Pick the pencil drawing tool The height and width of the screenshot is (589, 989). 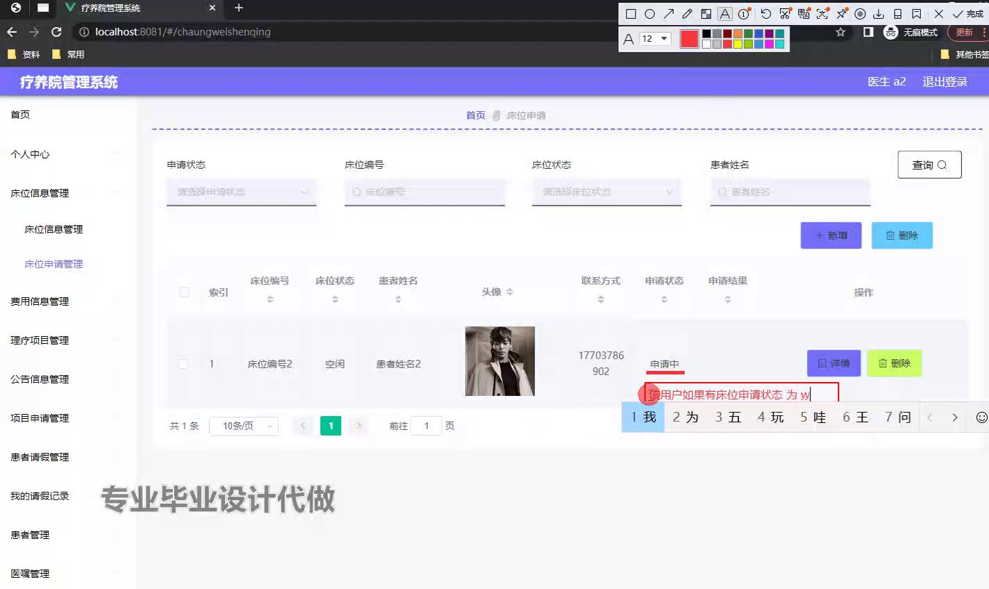[x=687, y=14]
